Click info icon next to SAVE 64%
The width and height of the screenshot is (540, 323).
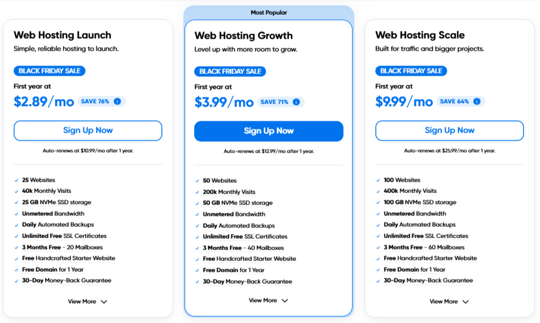tap(477, 101)
